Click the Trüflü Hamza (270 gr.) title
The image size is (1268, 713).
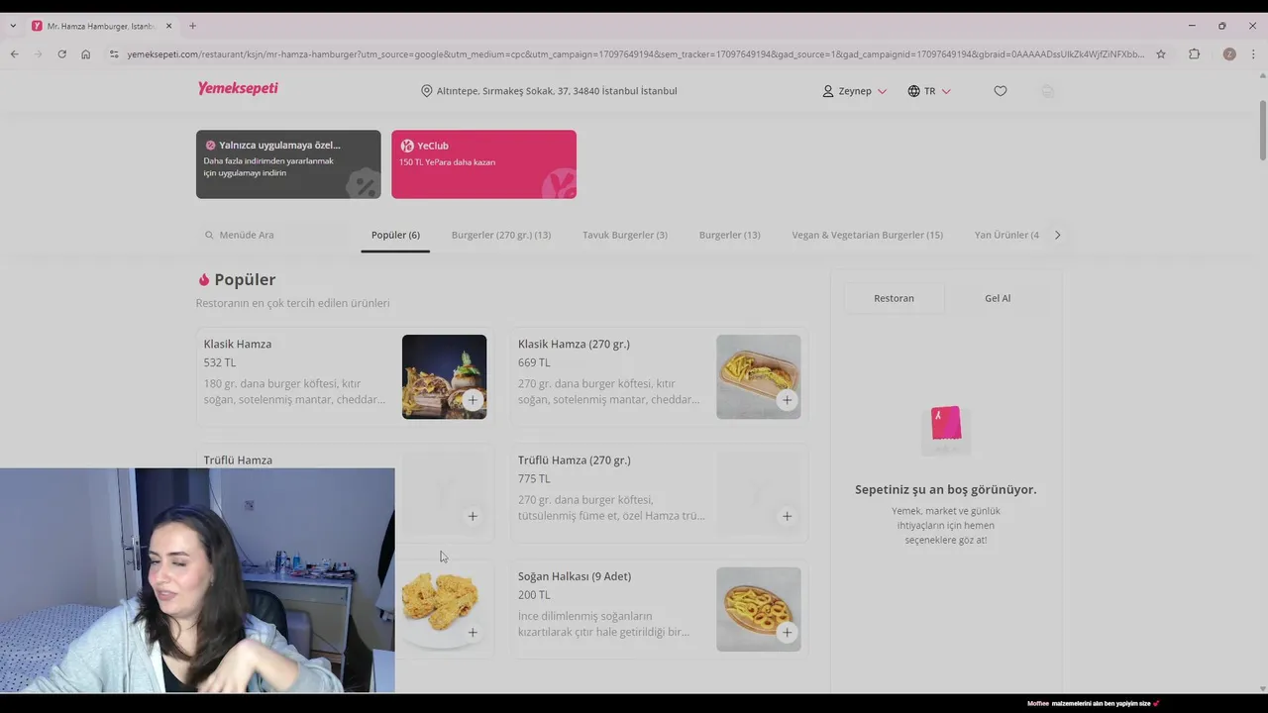point(575,459)
